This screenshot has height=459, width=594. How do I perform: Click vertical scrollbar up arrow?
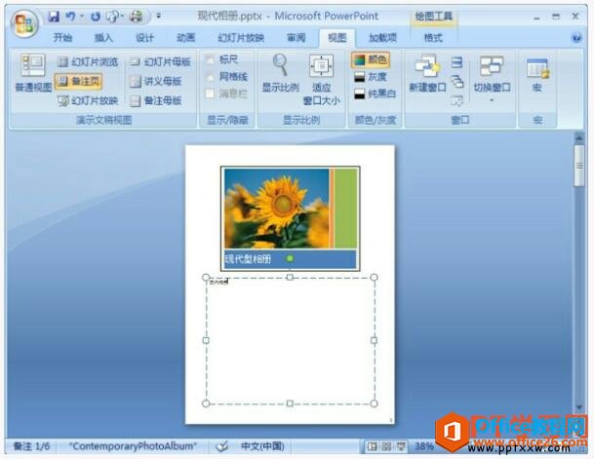578,138
